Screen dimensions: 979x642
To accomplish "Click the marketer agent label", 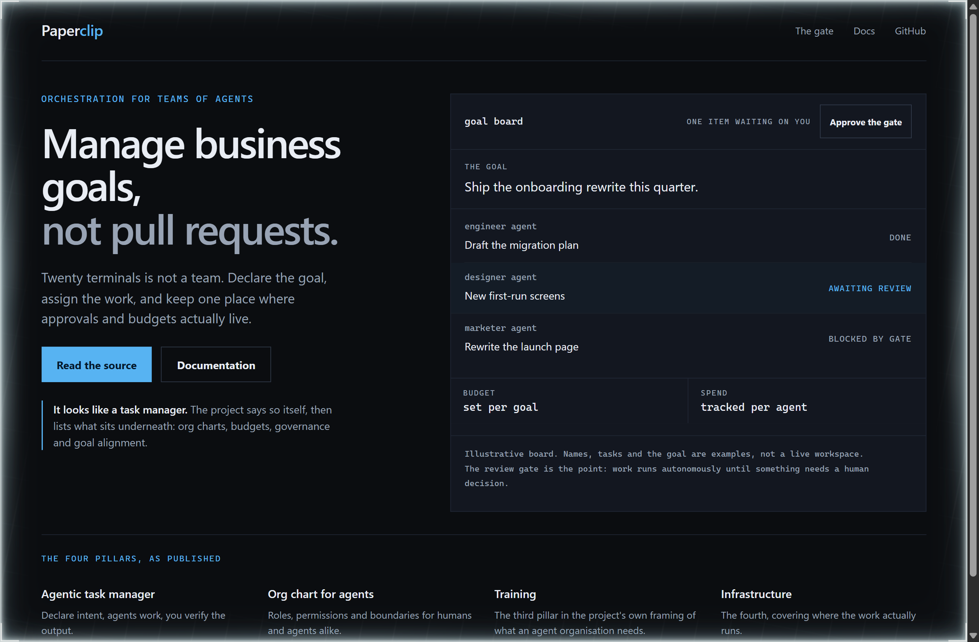I will point(500,328).
